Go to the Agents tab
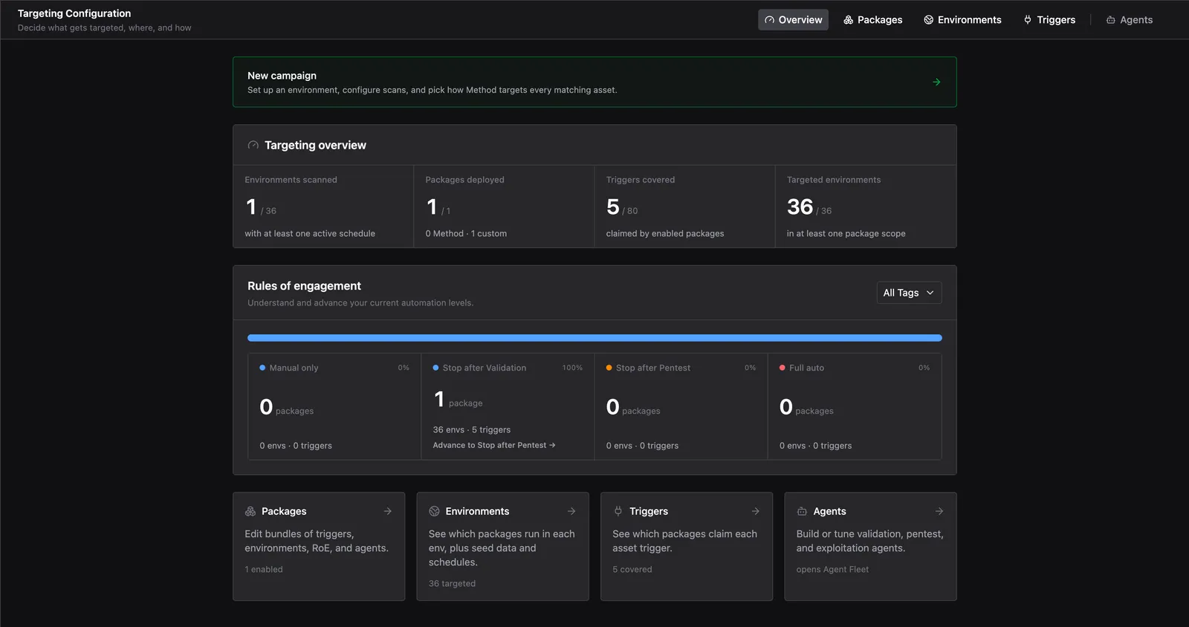1189x627 pixels. point(1130,20)
